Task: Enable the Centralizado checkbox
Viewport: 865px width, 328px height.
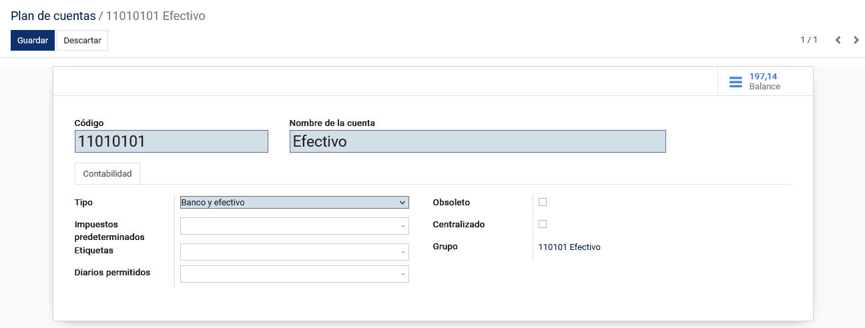Action: coord(543,224)
